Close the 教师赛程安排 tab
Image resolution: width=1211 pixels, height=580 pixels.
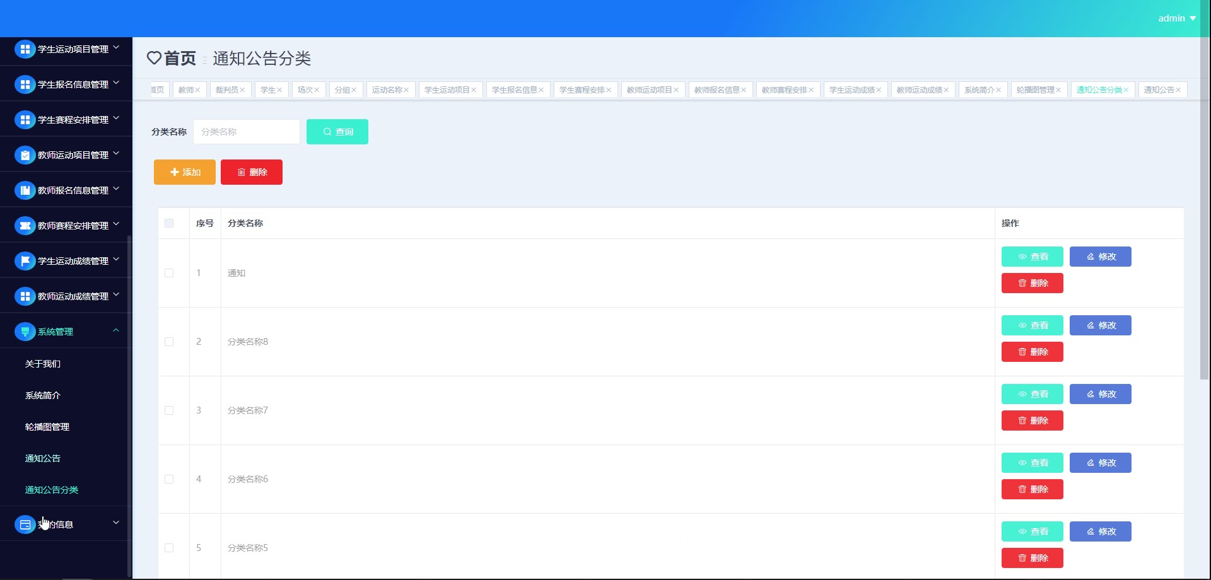click(811, 90)
